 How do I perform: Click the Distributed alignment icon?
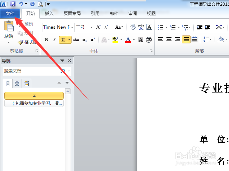[194, 39]
